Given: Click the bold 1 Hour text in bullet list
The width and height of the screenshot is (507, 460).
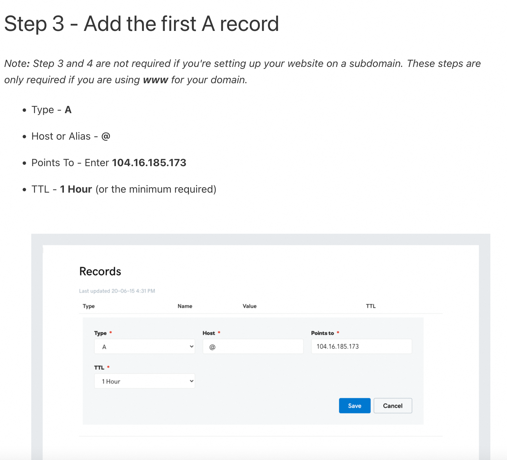Looking at the screenshot, I should (x=76, y=189).
